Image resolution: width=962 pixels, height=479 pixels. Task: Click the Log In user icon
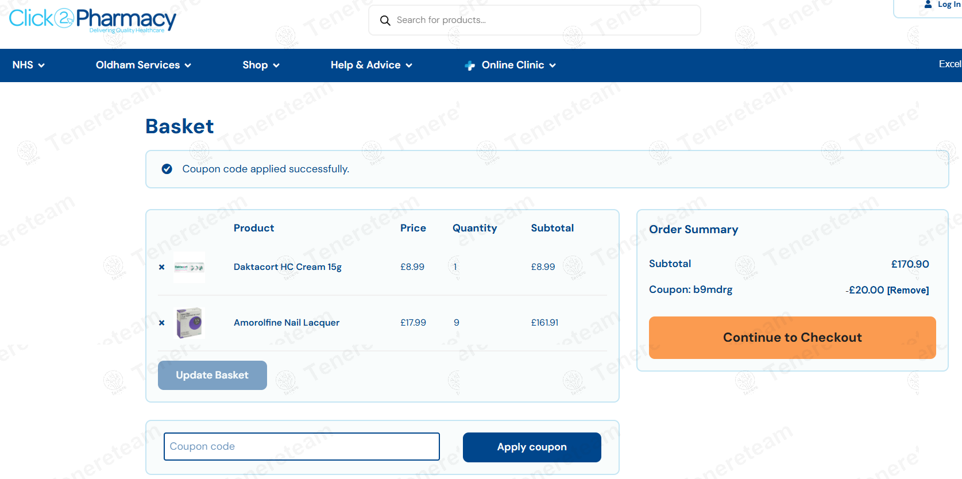pyautogui.click(x=928, y=5)
